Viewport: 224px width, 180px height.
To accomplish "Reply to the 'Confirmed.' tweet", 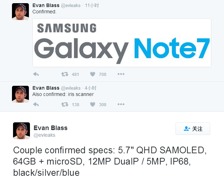I will click(x=36, y=74).
